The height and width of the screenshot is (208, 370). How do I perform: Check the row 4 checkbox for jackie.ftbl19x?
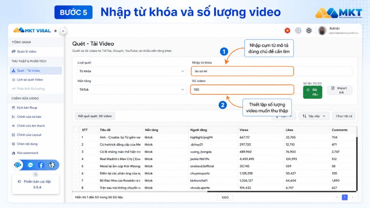76,159
